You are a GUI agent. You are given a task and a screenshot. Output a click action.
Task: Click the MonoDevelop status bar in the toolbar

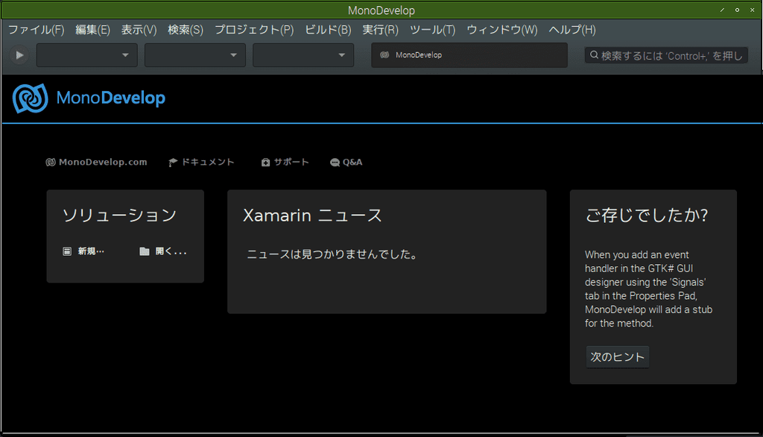coord(469,54)
